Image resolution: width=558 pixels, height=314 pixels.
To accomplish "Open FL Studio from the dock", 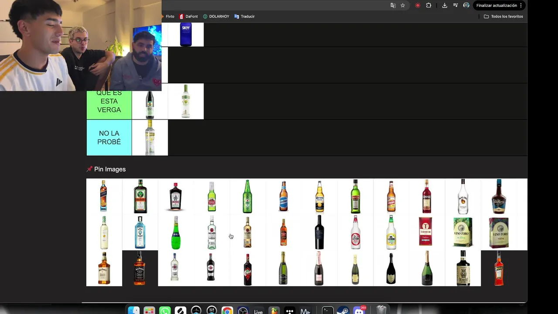I will point(274,310).
